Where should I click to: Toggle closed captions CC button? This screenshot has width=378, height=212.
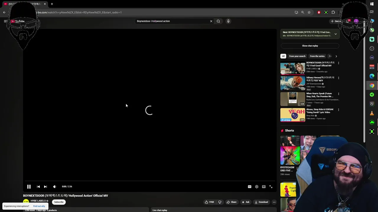coord(250,187)
